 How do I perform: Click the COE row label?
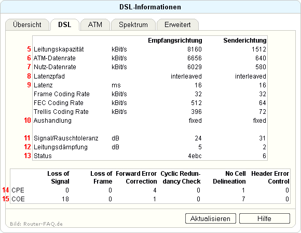click(18, 199)
